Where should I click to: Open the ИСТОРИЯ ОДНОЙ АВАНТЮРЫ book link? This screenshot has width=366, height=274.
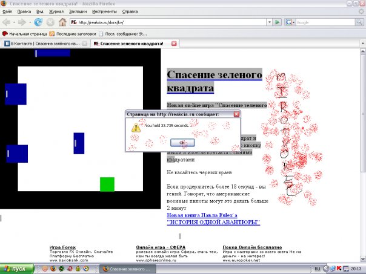coord(213,222)
